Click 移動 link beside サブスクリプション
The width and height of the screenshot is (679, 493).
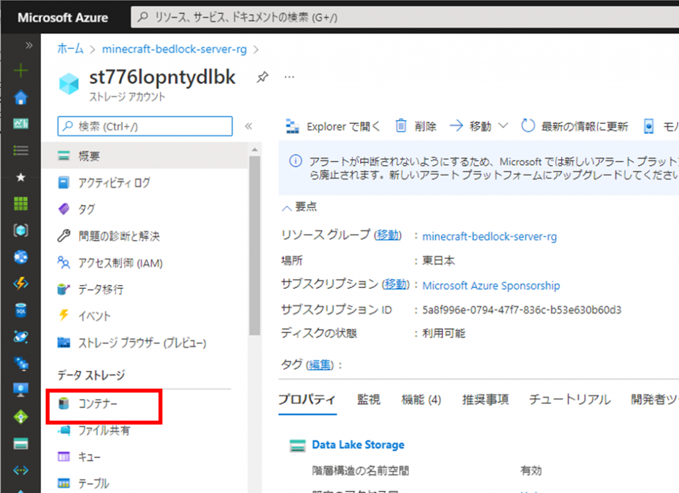[395, 284]
